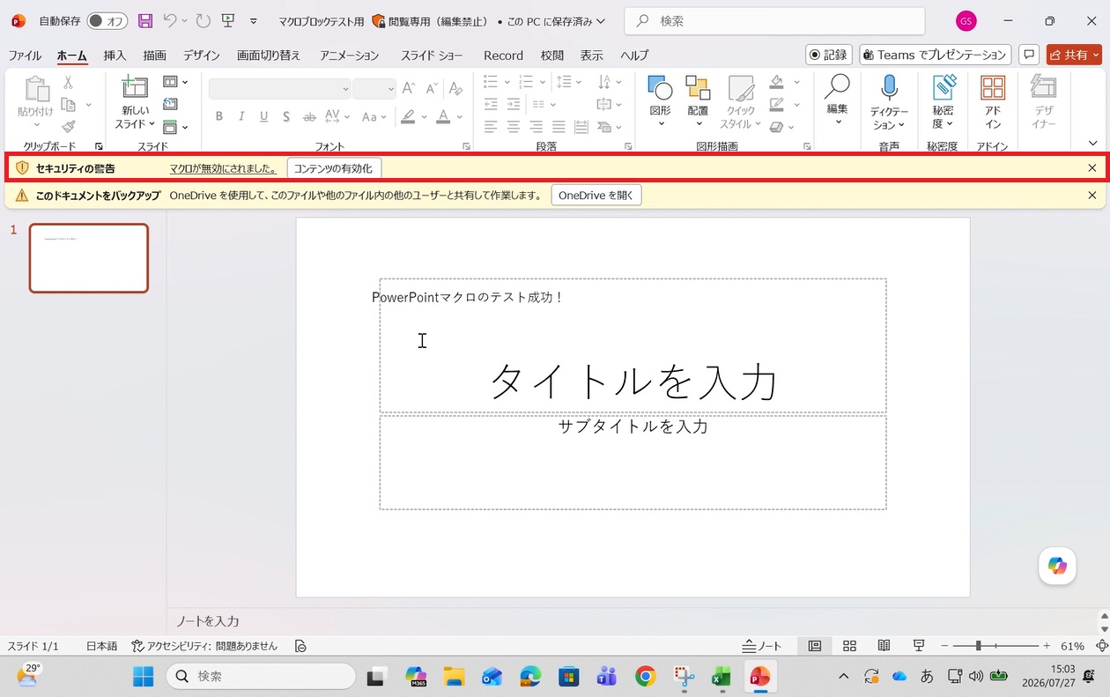Switch to the アニメーション tab

pyautogui.click(x=349, y=55)
